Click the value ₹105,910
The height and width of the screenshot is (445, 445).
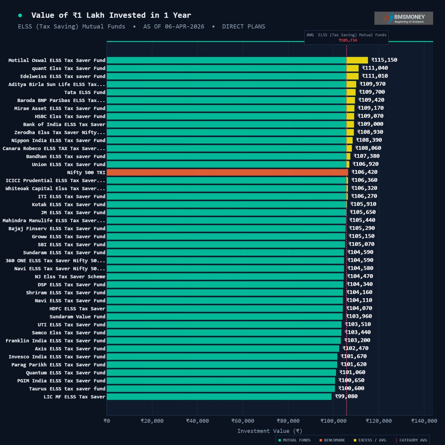tap(363, 204)
